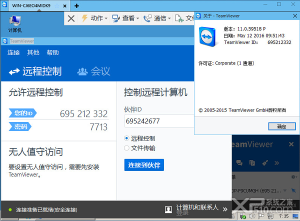Close the remote session toolbar X
This screenshot has width=300, height=221.
pos(71,18)
